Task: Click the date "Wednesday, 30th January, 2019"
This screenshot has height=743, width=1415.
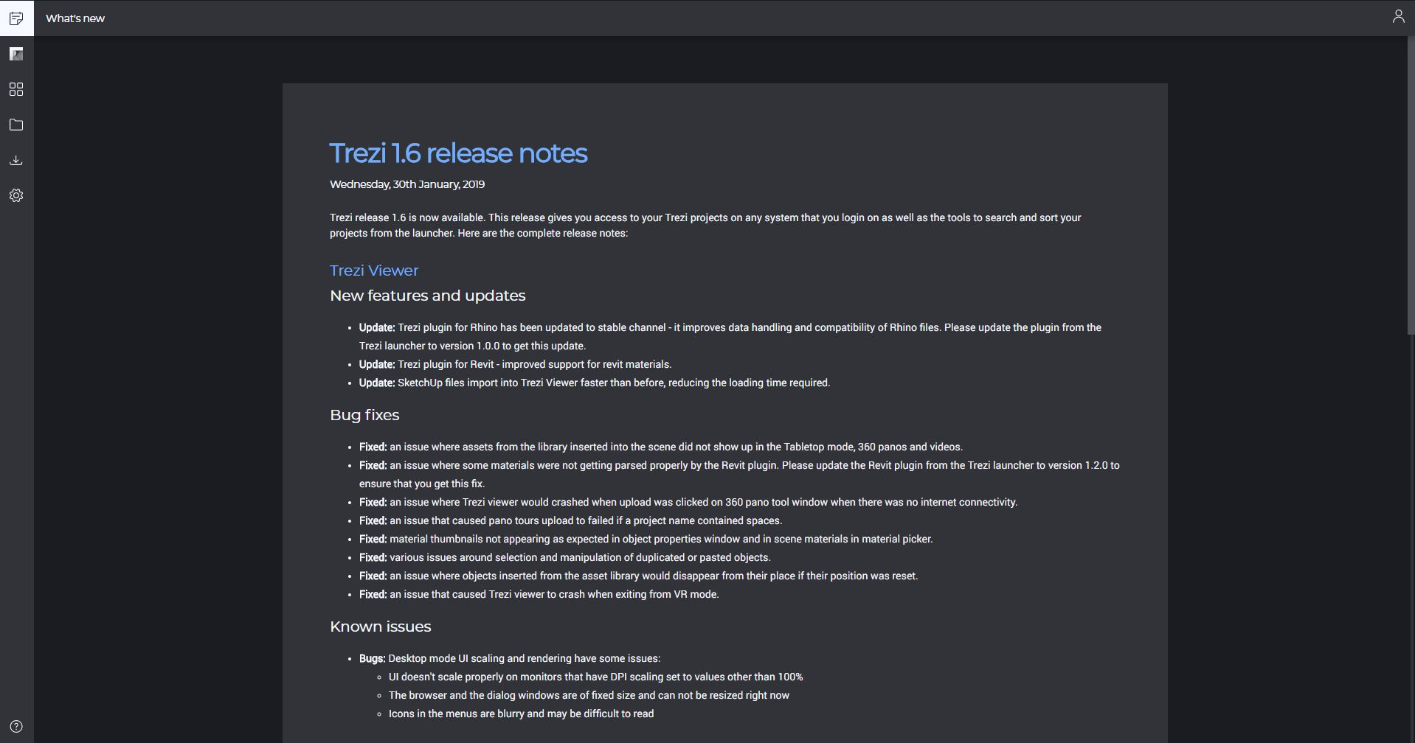Action: coord(407,184)
